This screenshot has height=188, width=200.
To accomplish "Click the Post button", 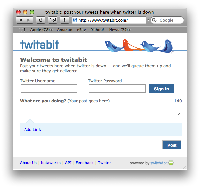I will (172, 145).
